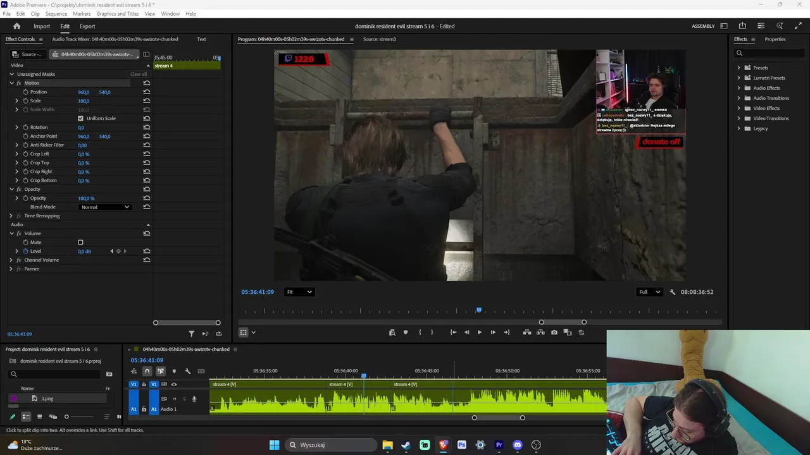This screenshot has height=455, width=810.
Task: Filter properties in Effect Controls
Action: (192, 334)
